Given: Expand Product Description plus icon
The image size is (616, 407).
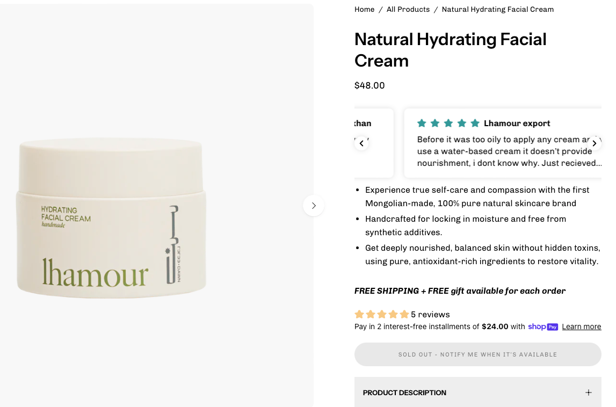Looking at the screenshot, I should (x=588, y=393).
